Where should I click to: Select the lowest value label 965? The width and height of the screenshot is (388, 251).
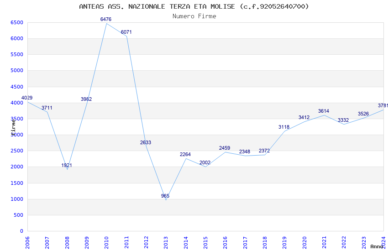(165, 196)
